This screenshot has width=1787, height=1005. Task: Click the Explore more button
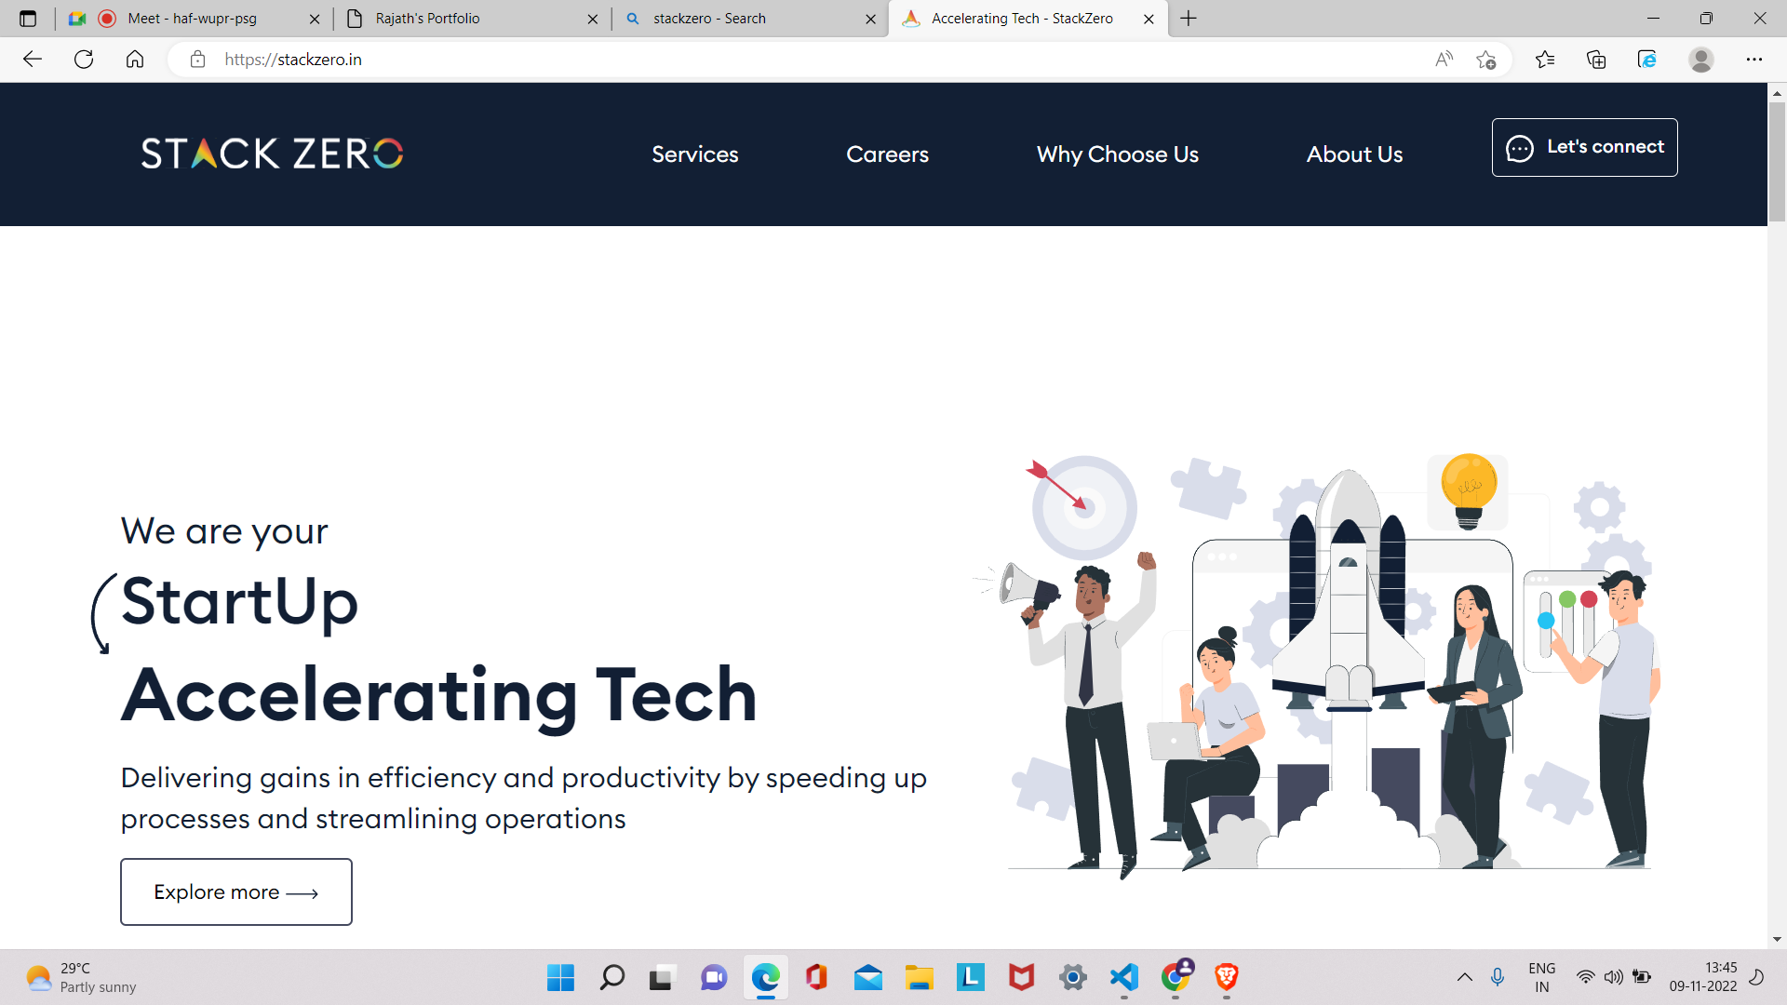pyautogui.click(x=236, y=891)
